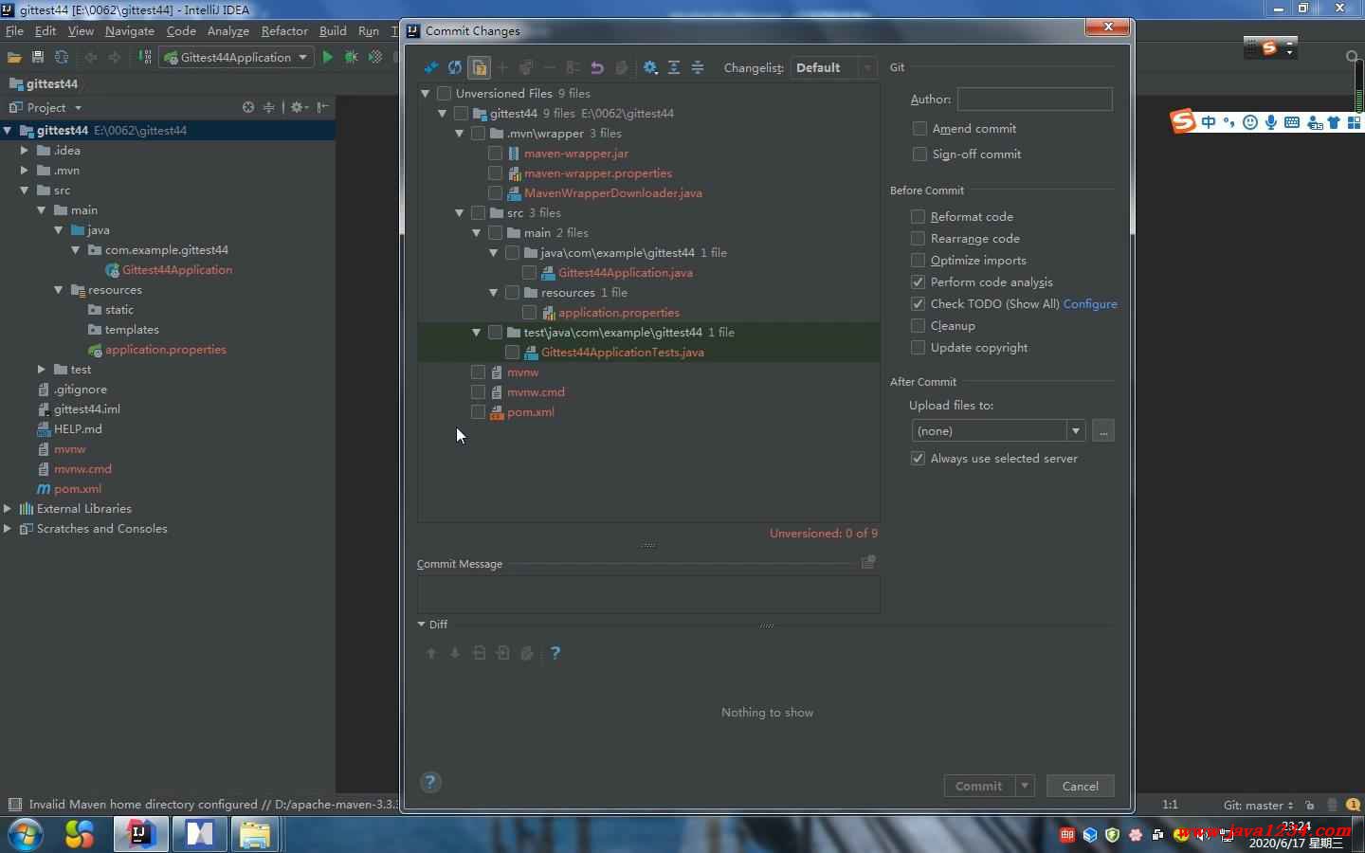
Task: Open the Code menu
Action: [x=181, y=30]
